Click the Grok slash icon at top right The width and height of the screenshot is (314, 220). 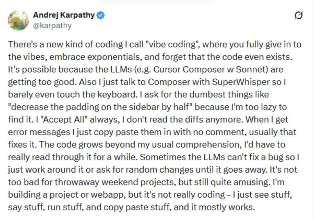tap(299, 15)
